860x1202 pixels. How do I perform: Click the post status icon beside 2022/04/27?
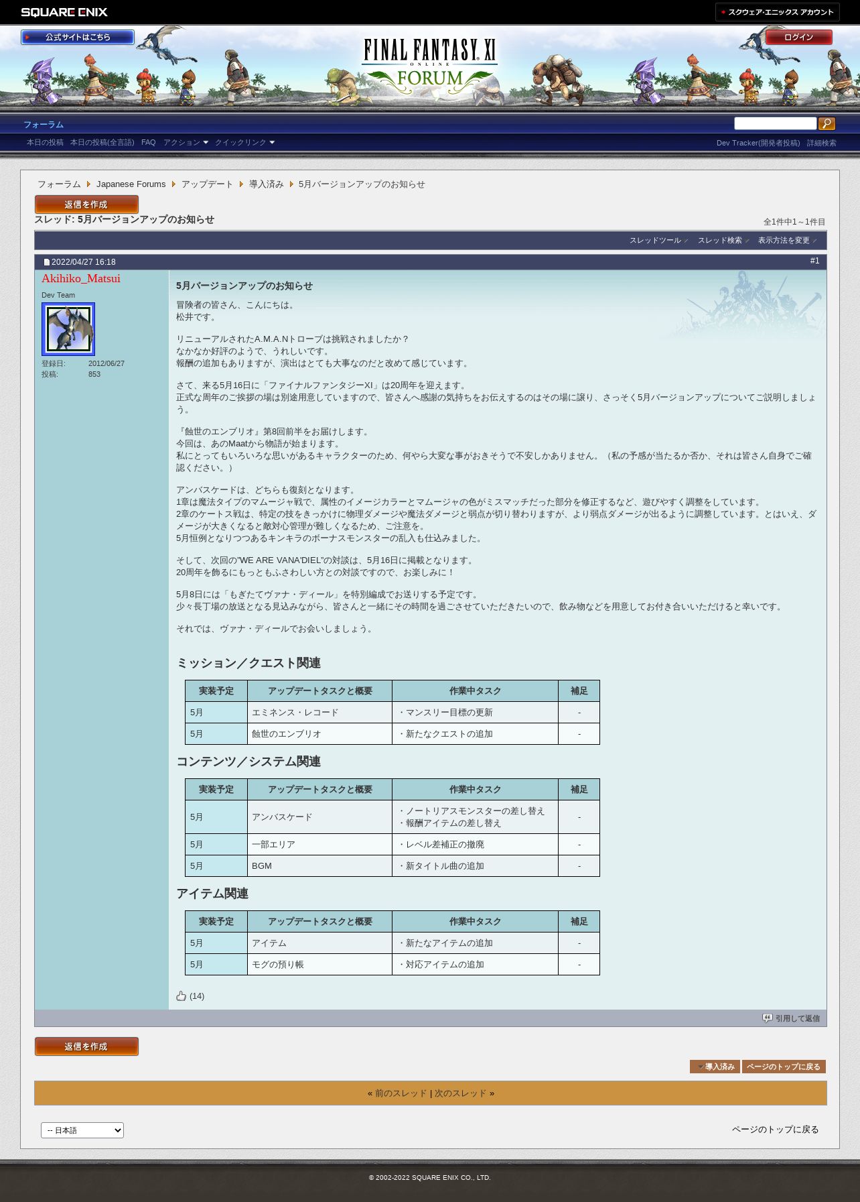[x=47, y=262]
